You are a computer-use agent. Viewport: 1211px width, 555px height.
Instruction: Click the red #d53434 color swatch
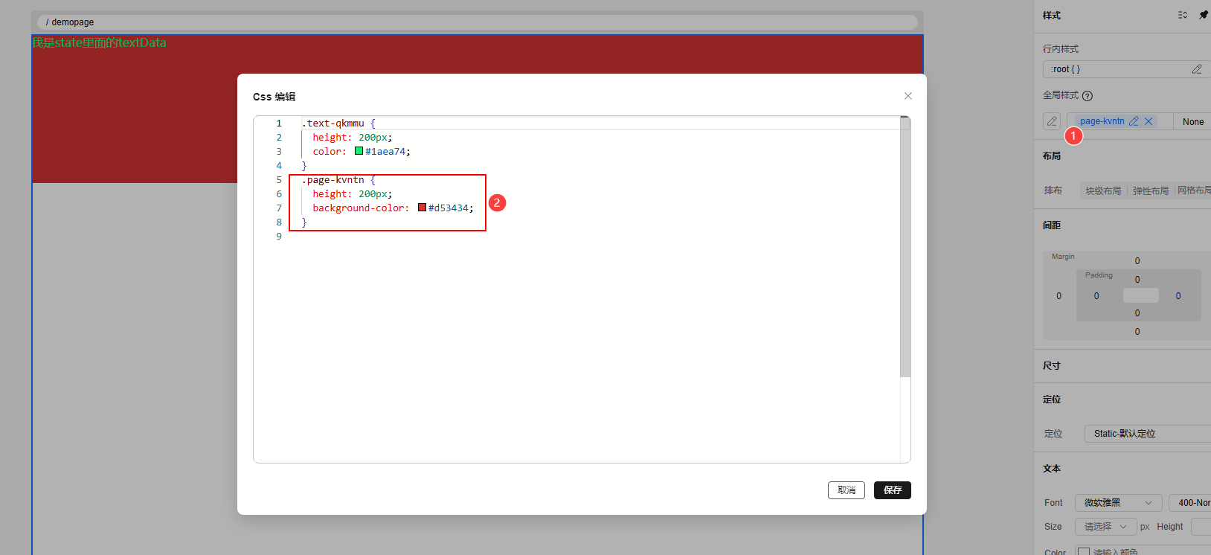[422, 208]
